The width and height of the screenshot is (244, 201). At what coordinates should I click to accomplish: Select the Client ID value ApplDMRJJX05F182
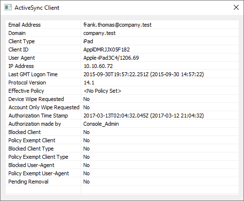click(106, 50)
